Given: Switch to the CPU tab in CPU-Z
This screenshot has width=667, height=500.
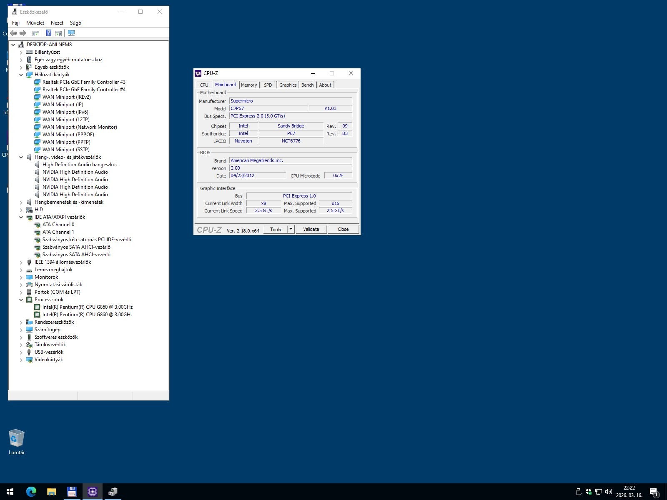Looking at the screenshot, I should 204,85.
